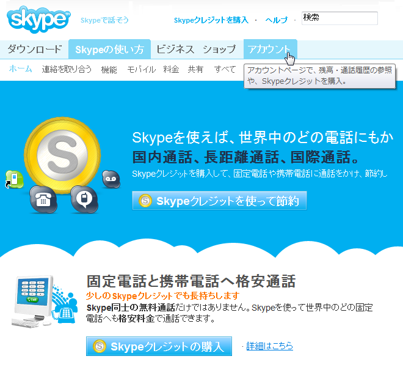Open the ヘルプ link

pos(276,20)
